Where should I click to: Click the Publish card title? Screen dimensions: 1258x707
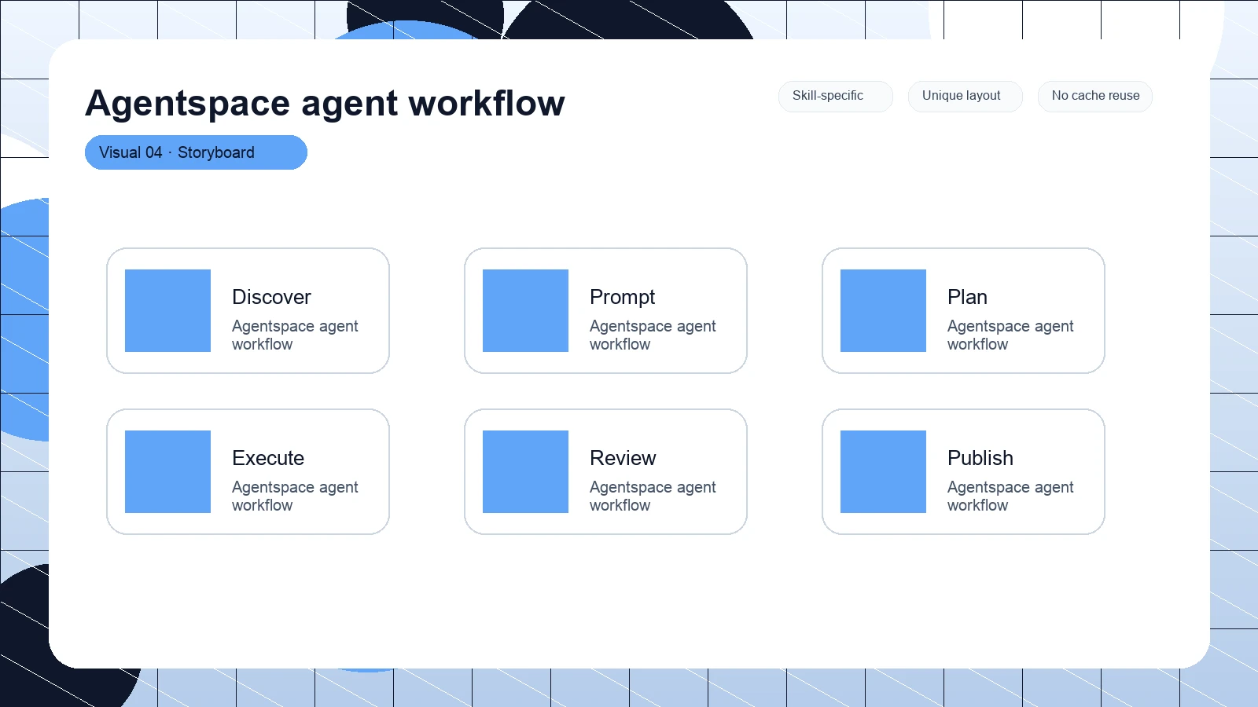980,458
